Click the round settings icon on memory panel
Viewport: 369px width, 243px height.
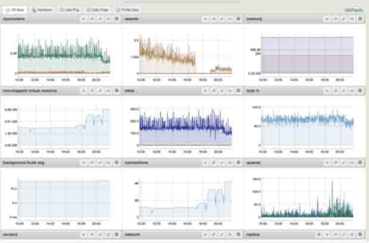(x=360, y=19)
